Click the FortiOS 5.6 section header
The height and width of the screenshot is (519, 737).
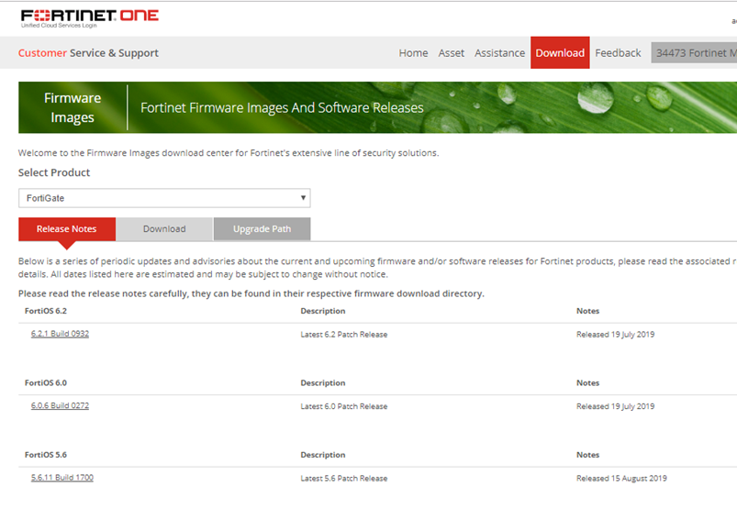46,455
